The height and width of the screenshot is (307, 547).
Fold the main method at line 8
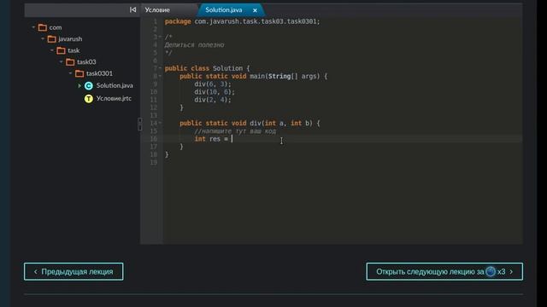pyautogui.click(x=160, y=76)
